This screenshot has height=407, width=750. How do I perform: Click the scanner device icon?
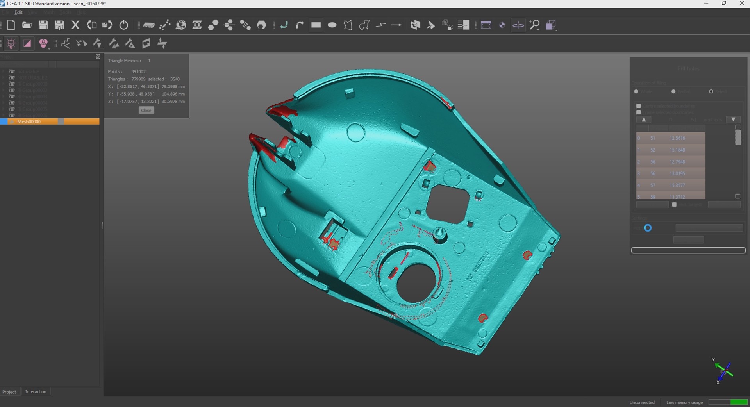click(x=148, y=25)
